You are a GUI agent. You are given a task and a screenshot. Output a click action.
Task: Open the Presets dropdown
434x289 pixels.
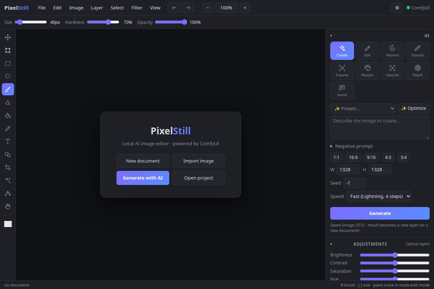coord(363,108)
